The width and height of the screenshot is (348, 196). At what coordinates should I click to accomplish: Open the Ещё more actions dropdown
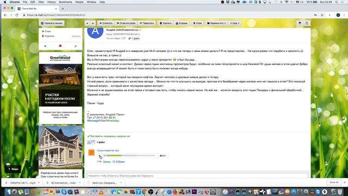(x=235, y=23)
